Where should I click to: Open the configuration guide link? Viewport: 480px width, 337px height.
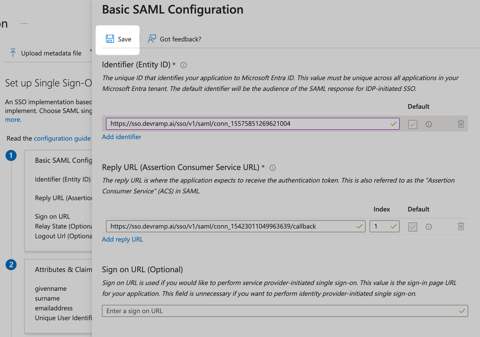62,138
